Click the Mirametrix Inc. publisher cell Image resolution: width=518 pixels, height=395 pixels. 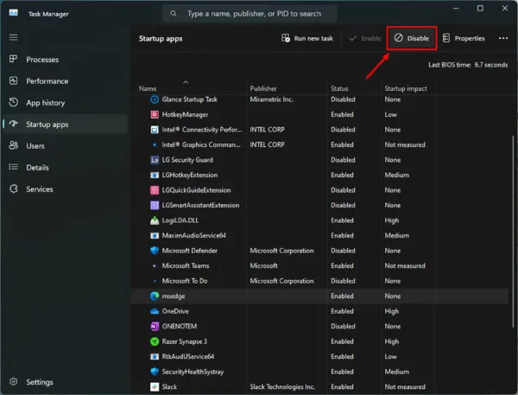pyautogui.click(x=272, y=99)
